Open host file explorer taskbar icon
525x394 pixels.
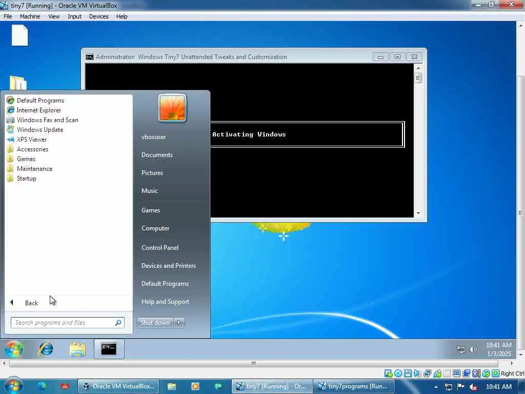[171, 386]
